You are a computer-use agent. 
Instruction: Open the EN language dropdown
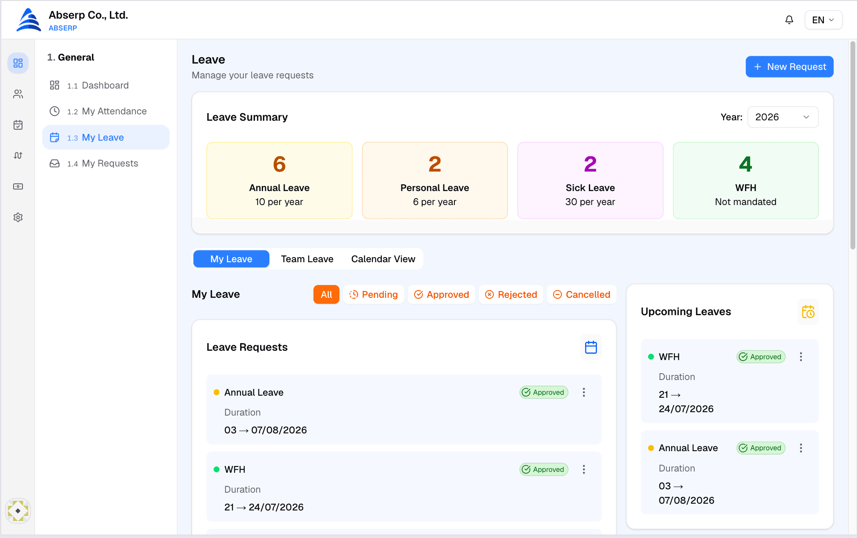pos(823,20)
